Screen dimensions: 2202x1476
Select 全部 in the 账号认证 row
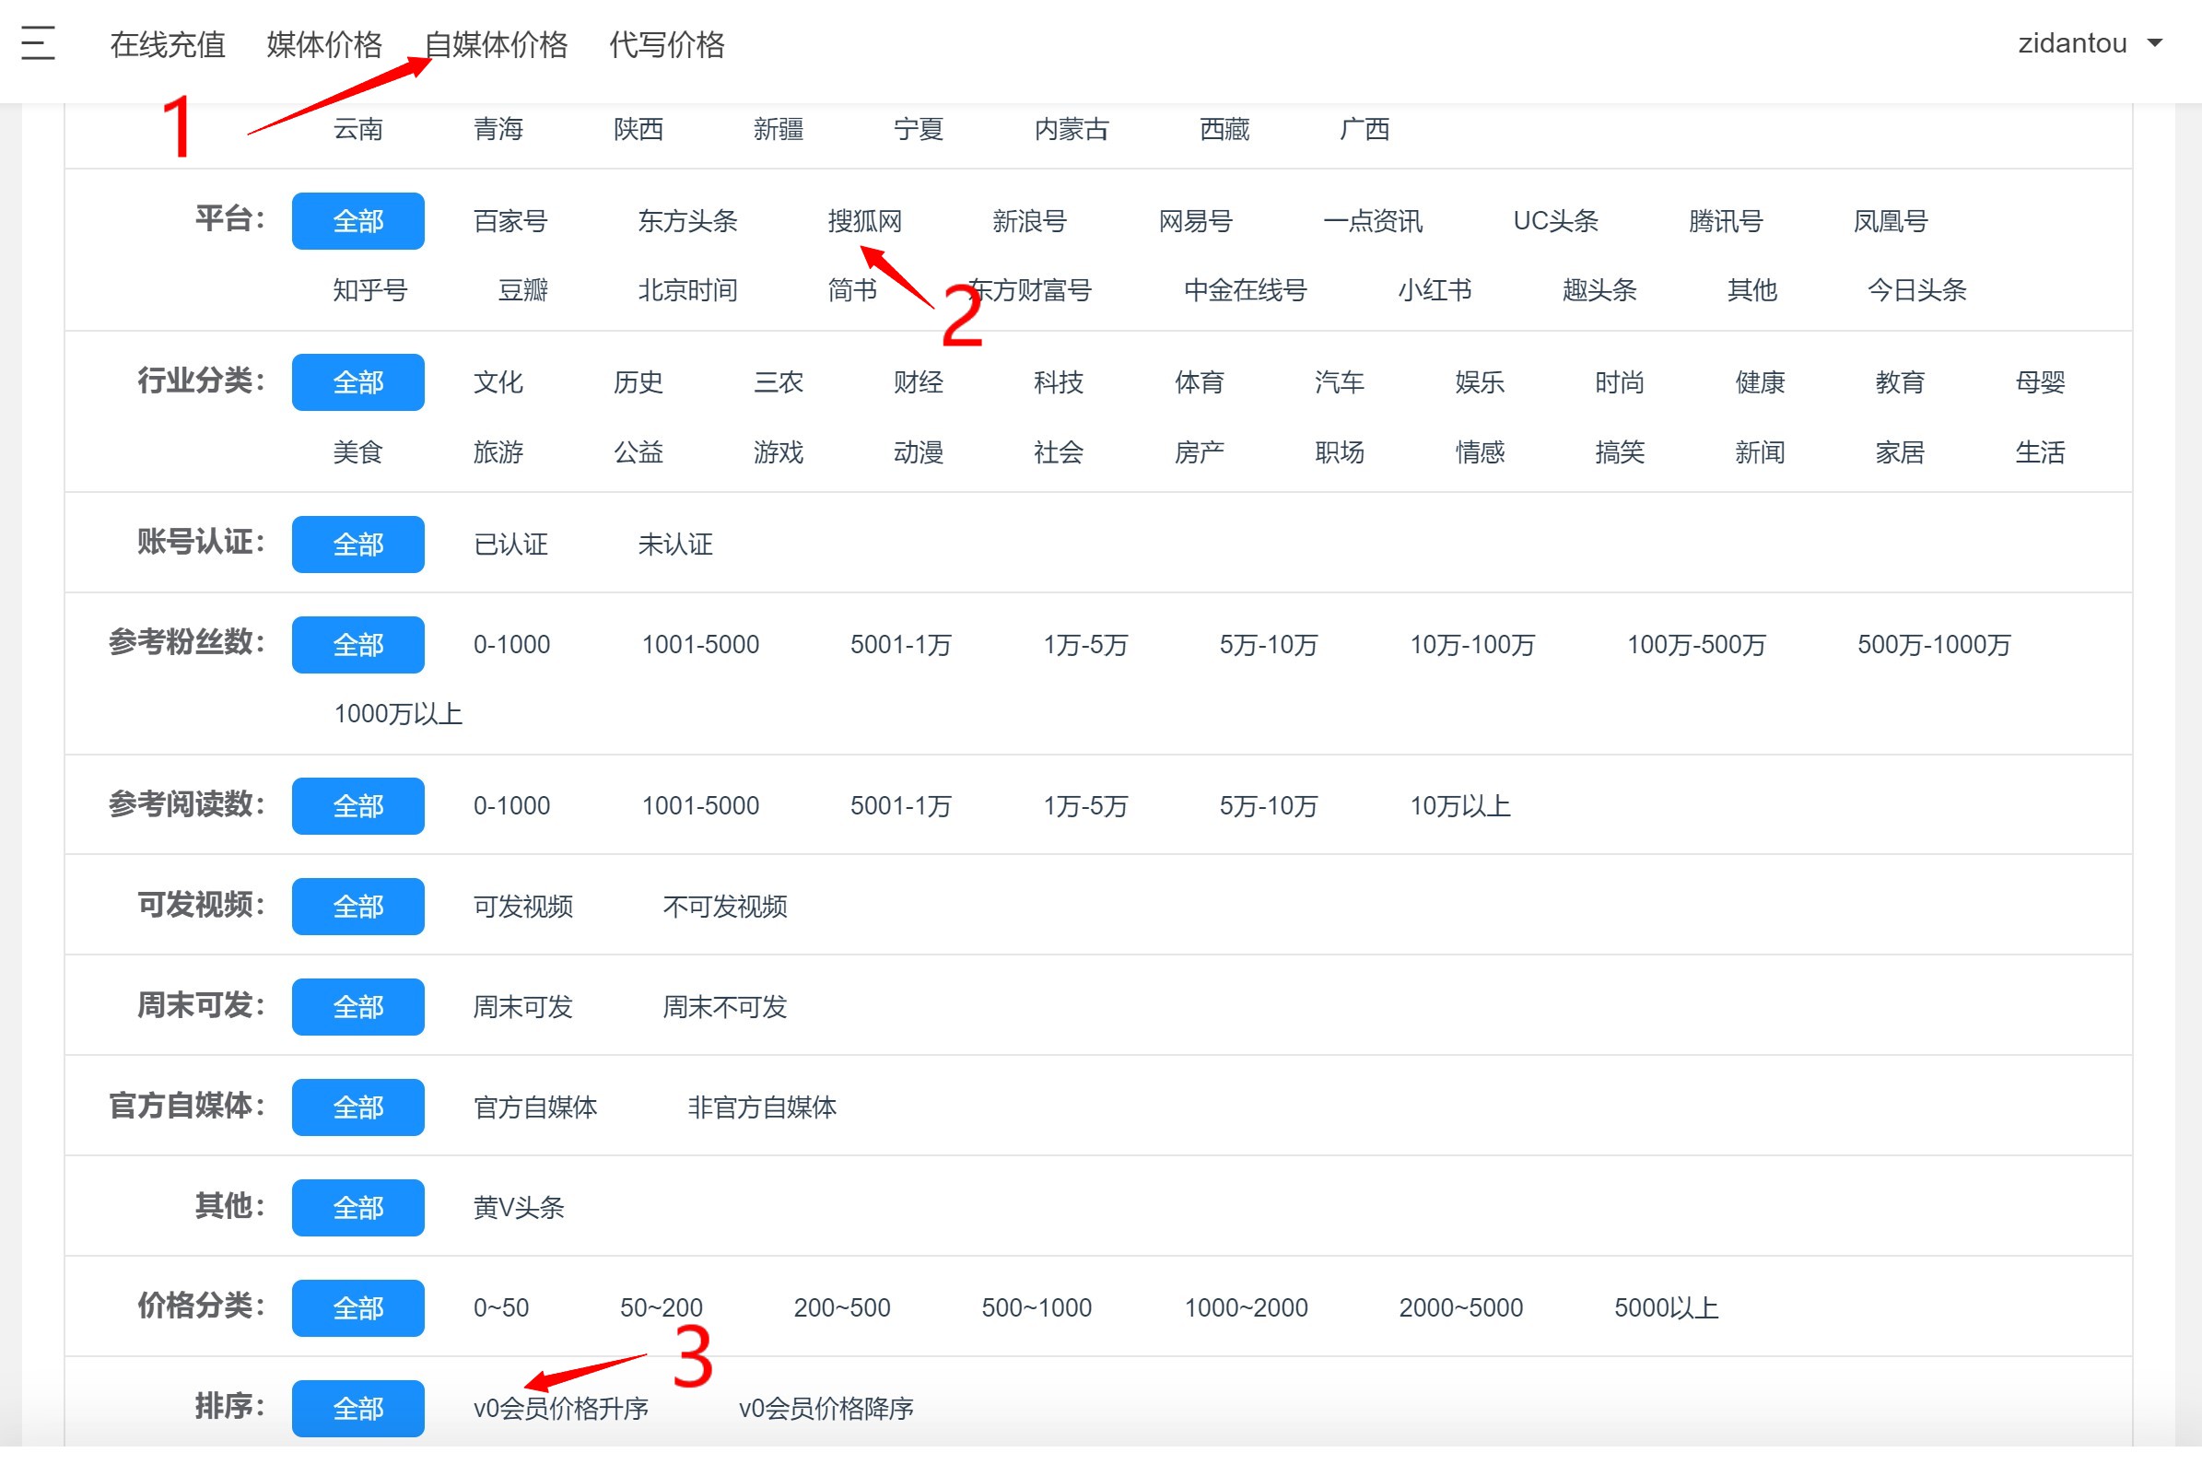357,545
